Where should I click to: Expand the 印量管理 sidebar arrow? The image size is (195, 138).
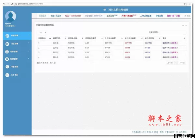[29, 58]
